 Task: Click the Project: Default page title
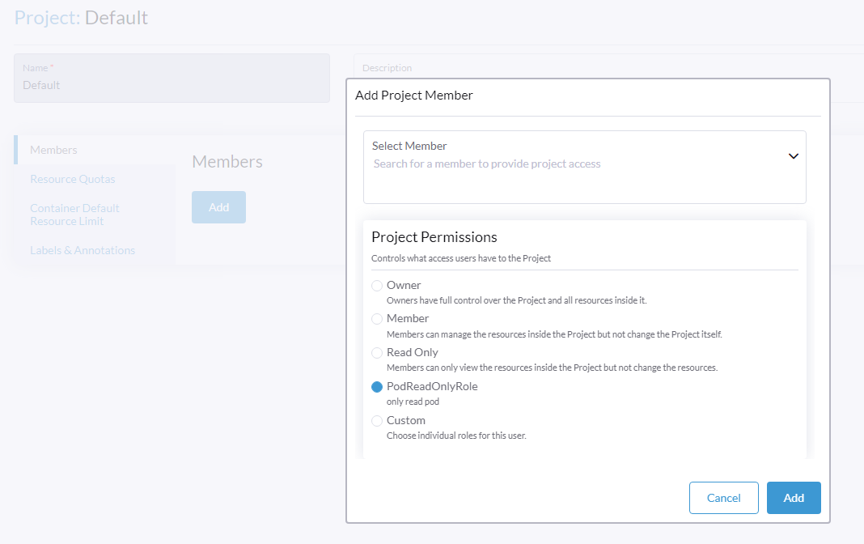coord(81,18)
